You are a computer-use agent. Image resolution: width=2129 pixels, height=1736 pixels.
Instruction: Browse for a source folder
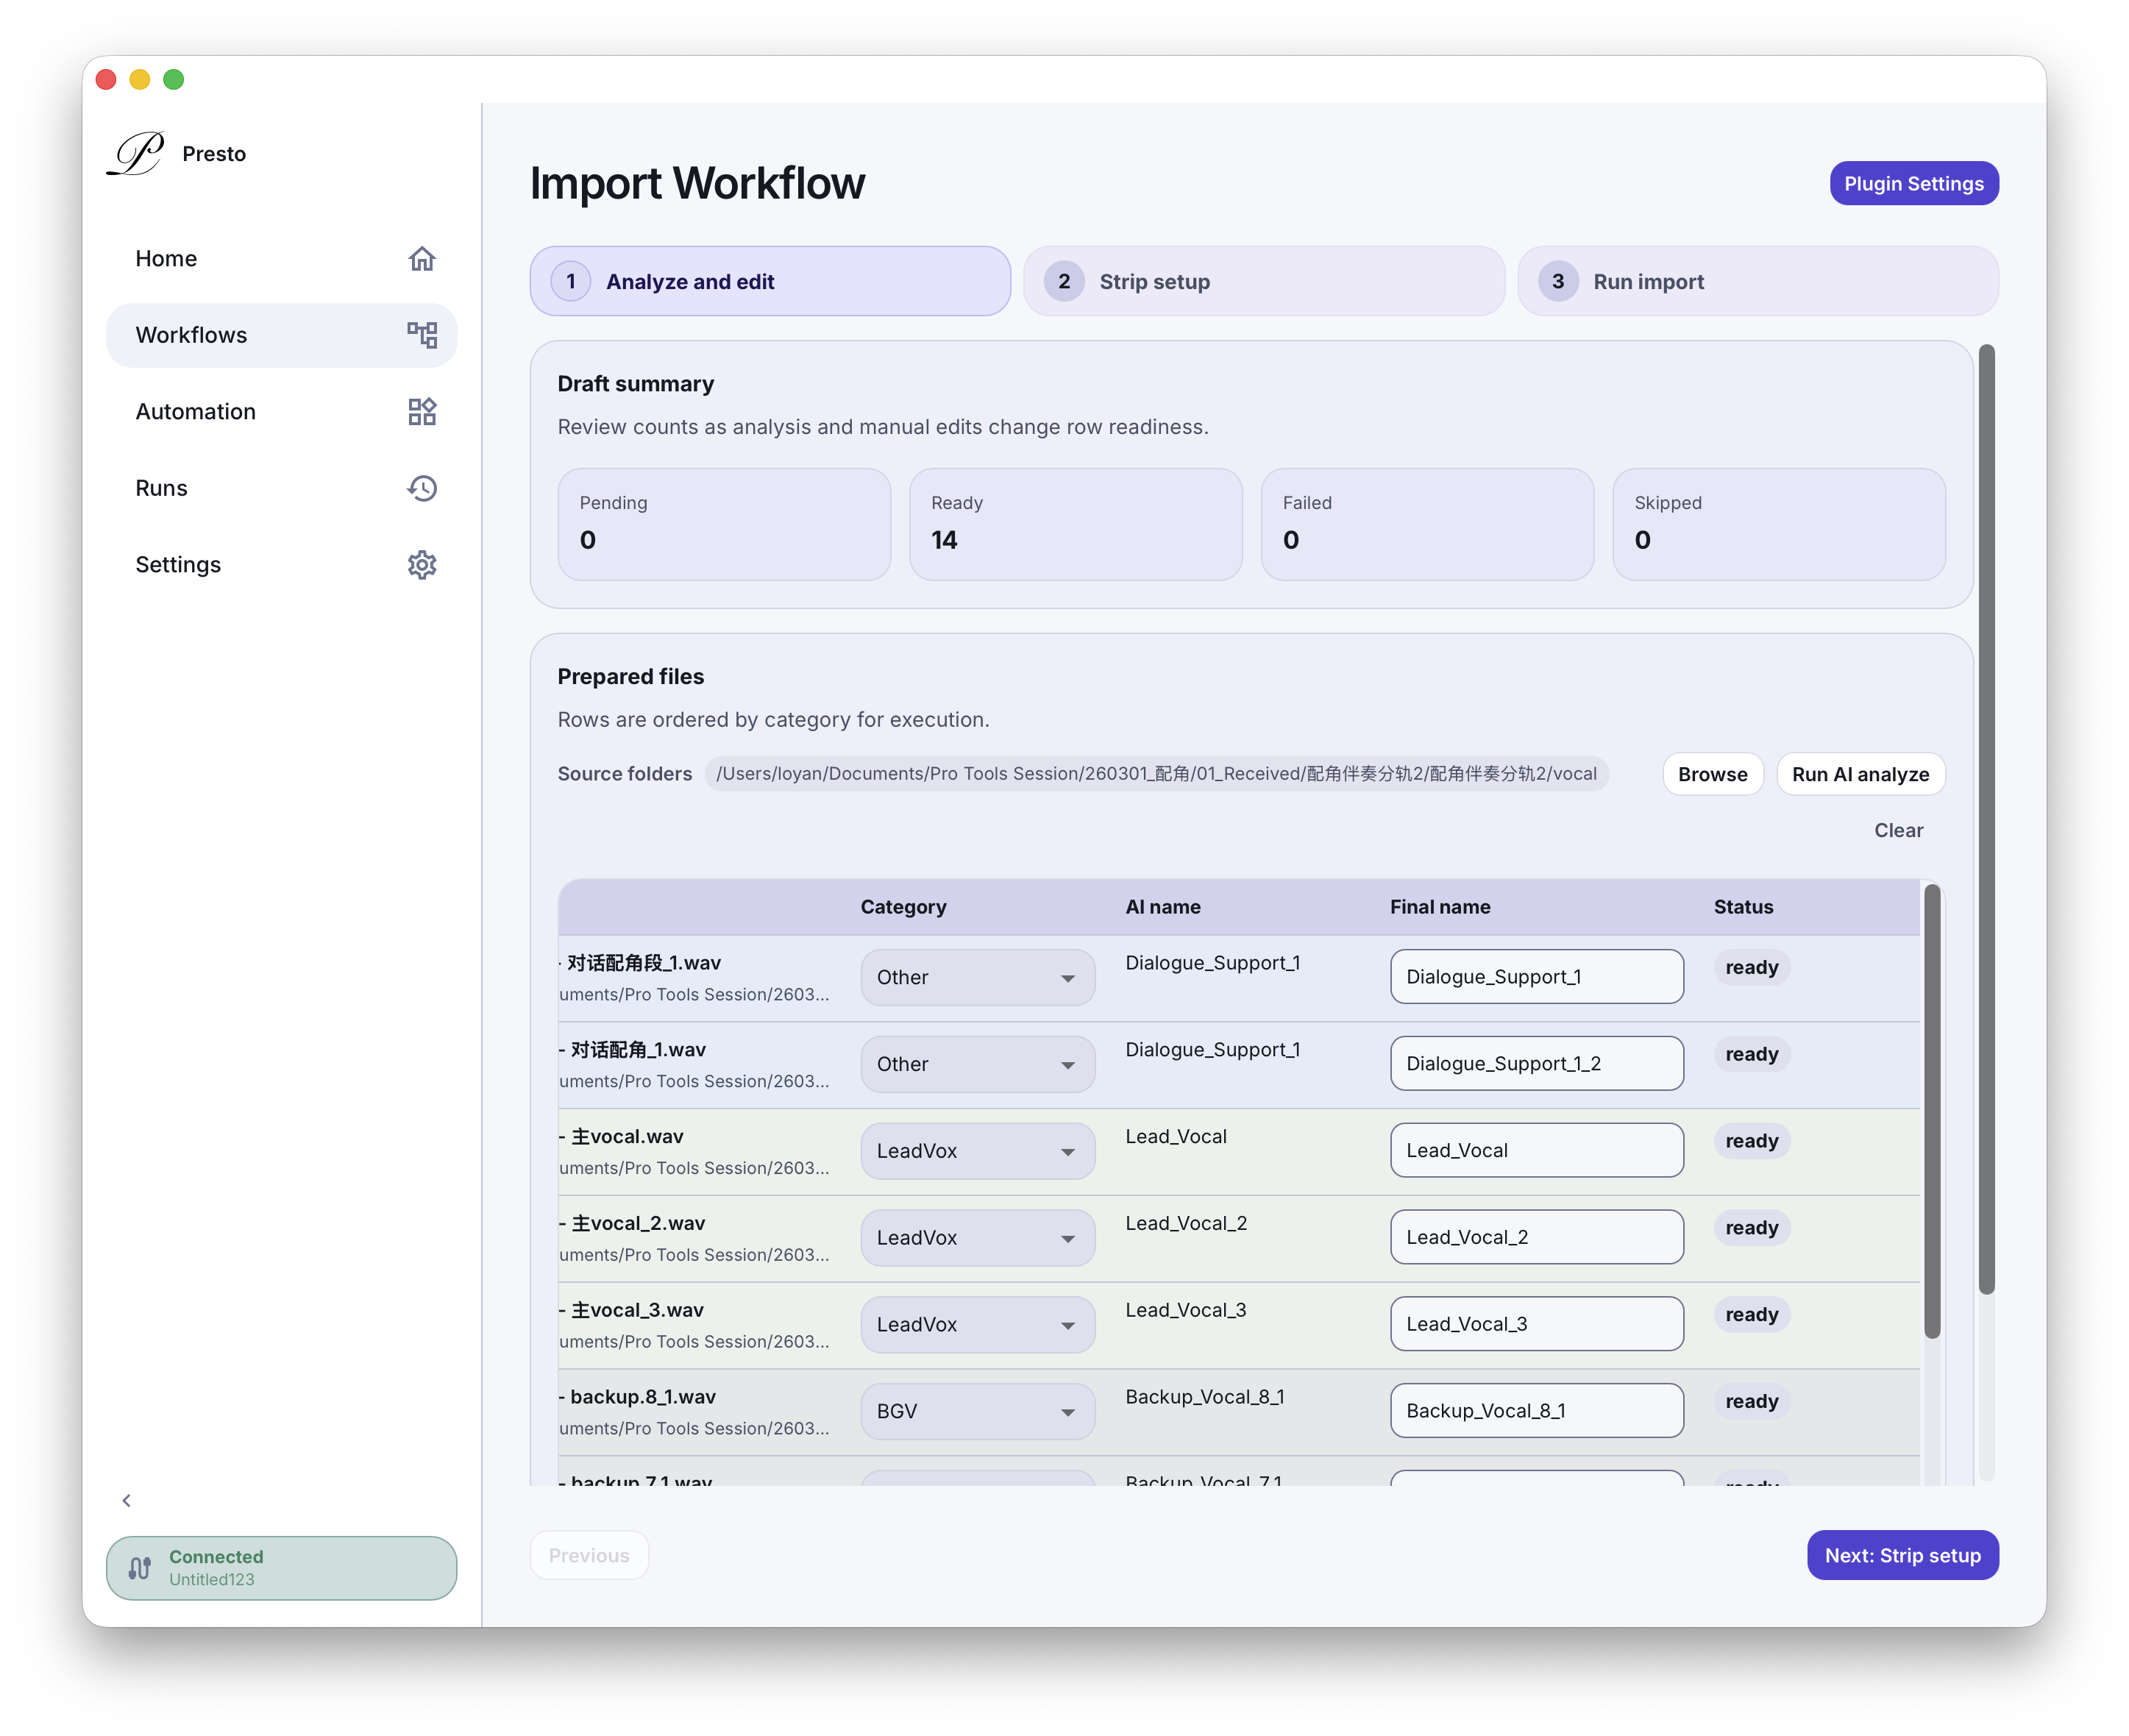click(x=1712, y=773)
